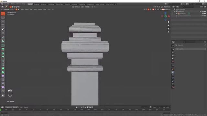Click the zoom viewport magnifier icon
This screenshot has width=207, height=116.
tap(169, 22)
